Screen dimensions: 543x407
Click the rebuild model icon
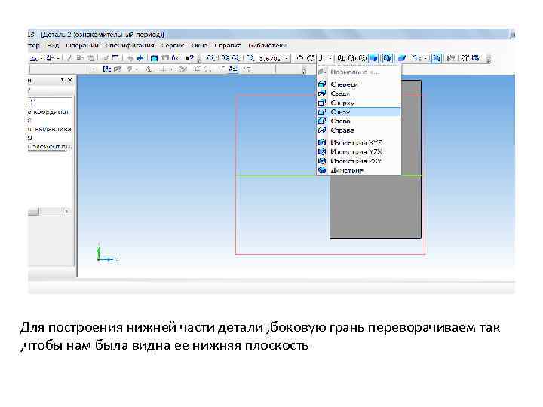[x=450, y=58]
